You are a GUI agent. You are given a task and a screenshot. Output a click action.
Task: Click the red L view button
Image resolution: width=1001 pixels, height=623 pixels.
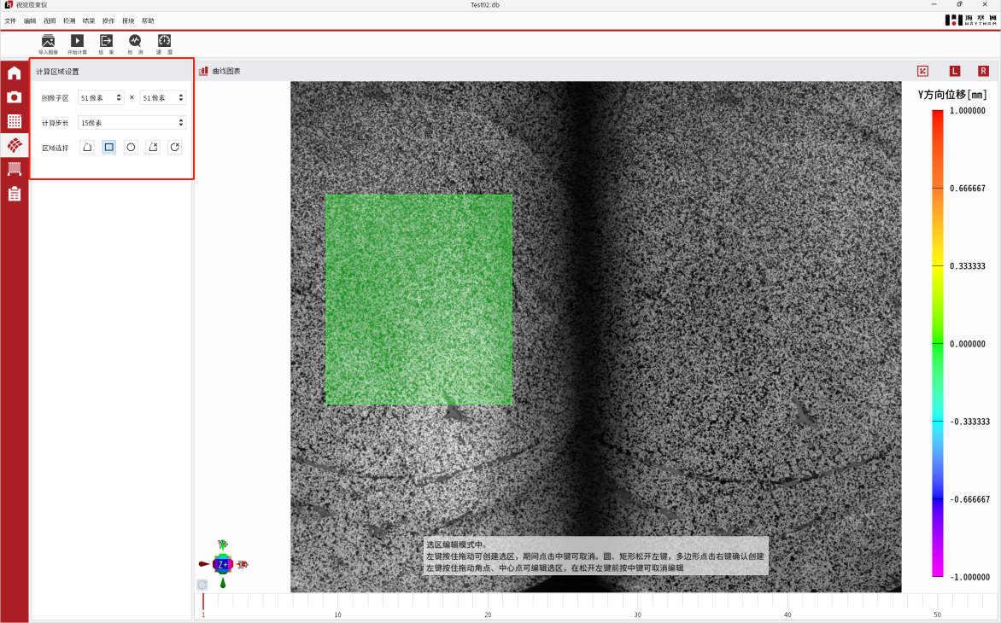click(x=955, y=71)
